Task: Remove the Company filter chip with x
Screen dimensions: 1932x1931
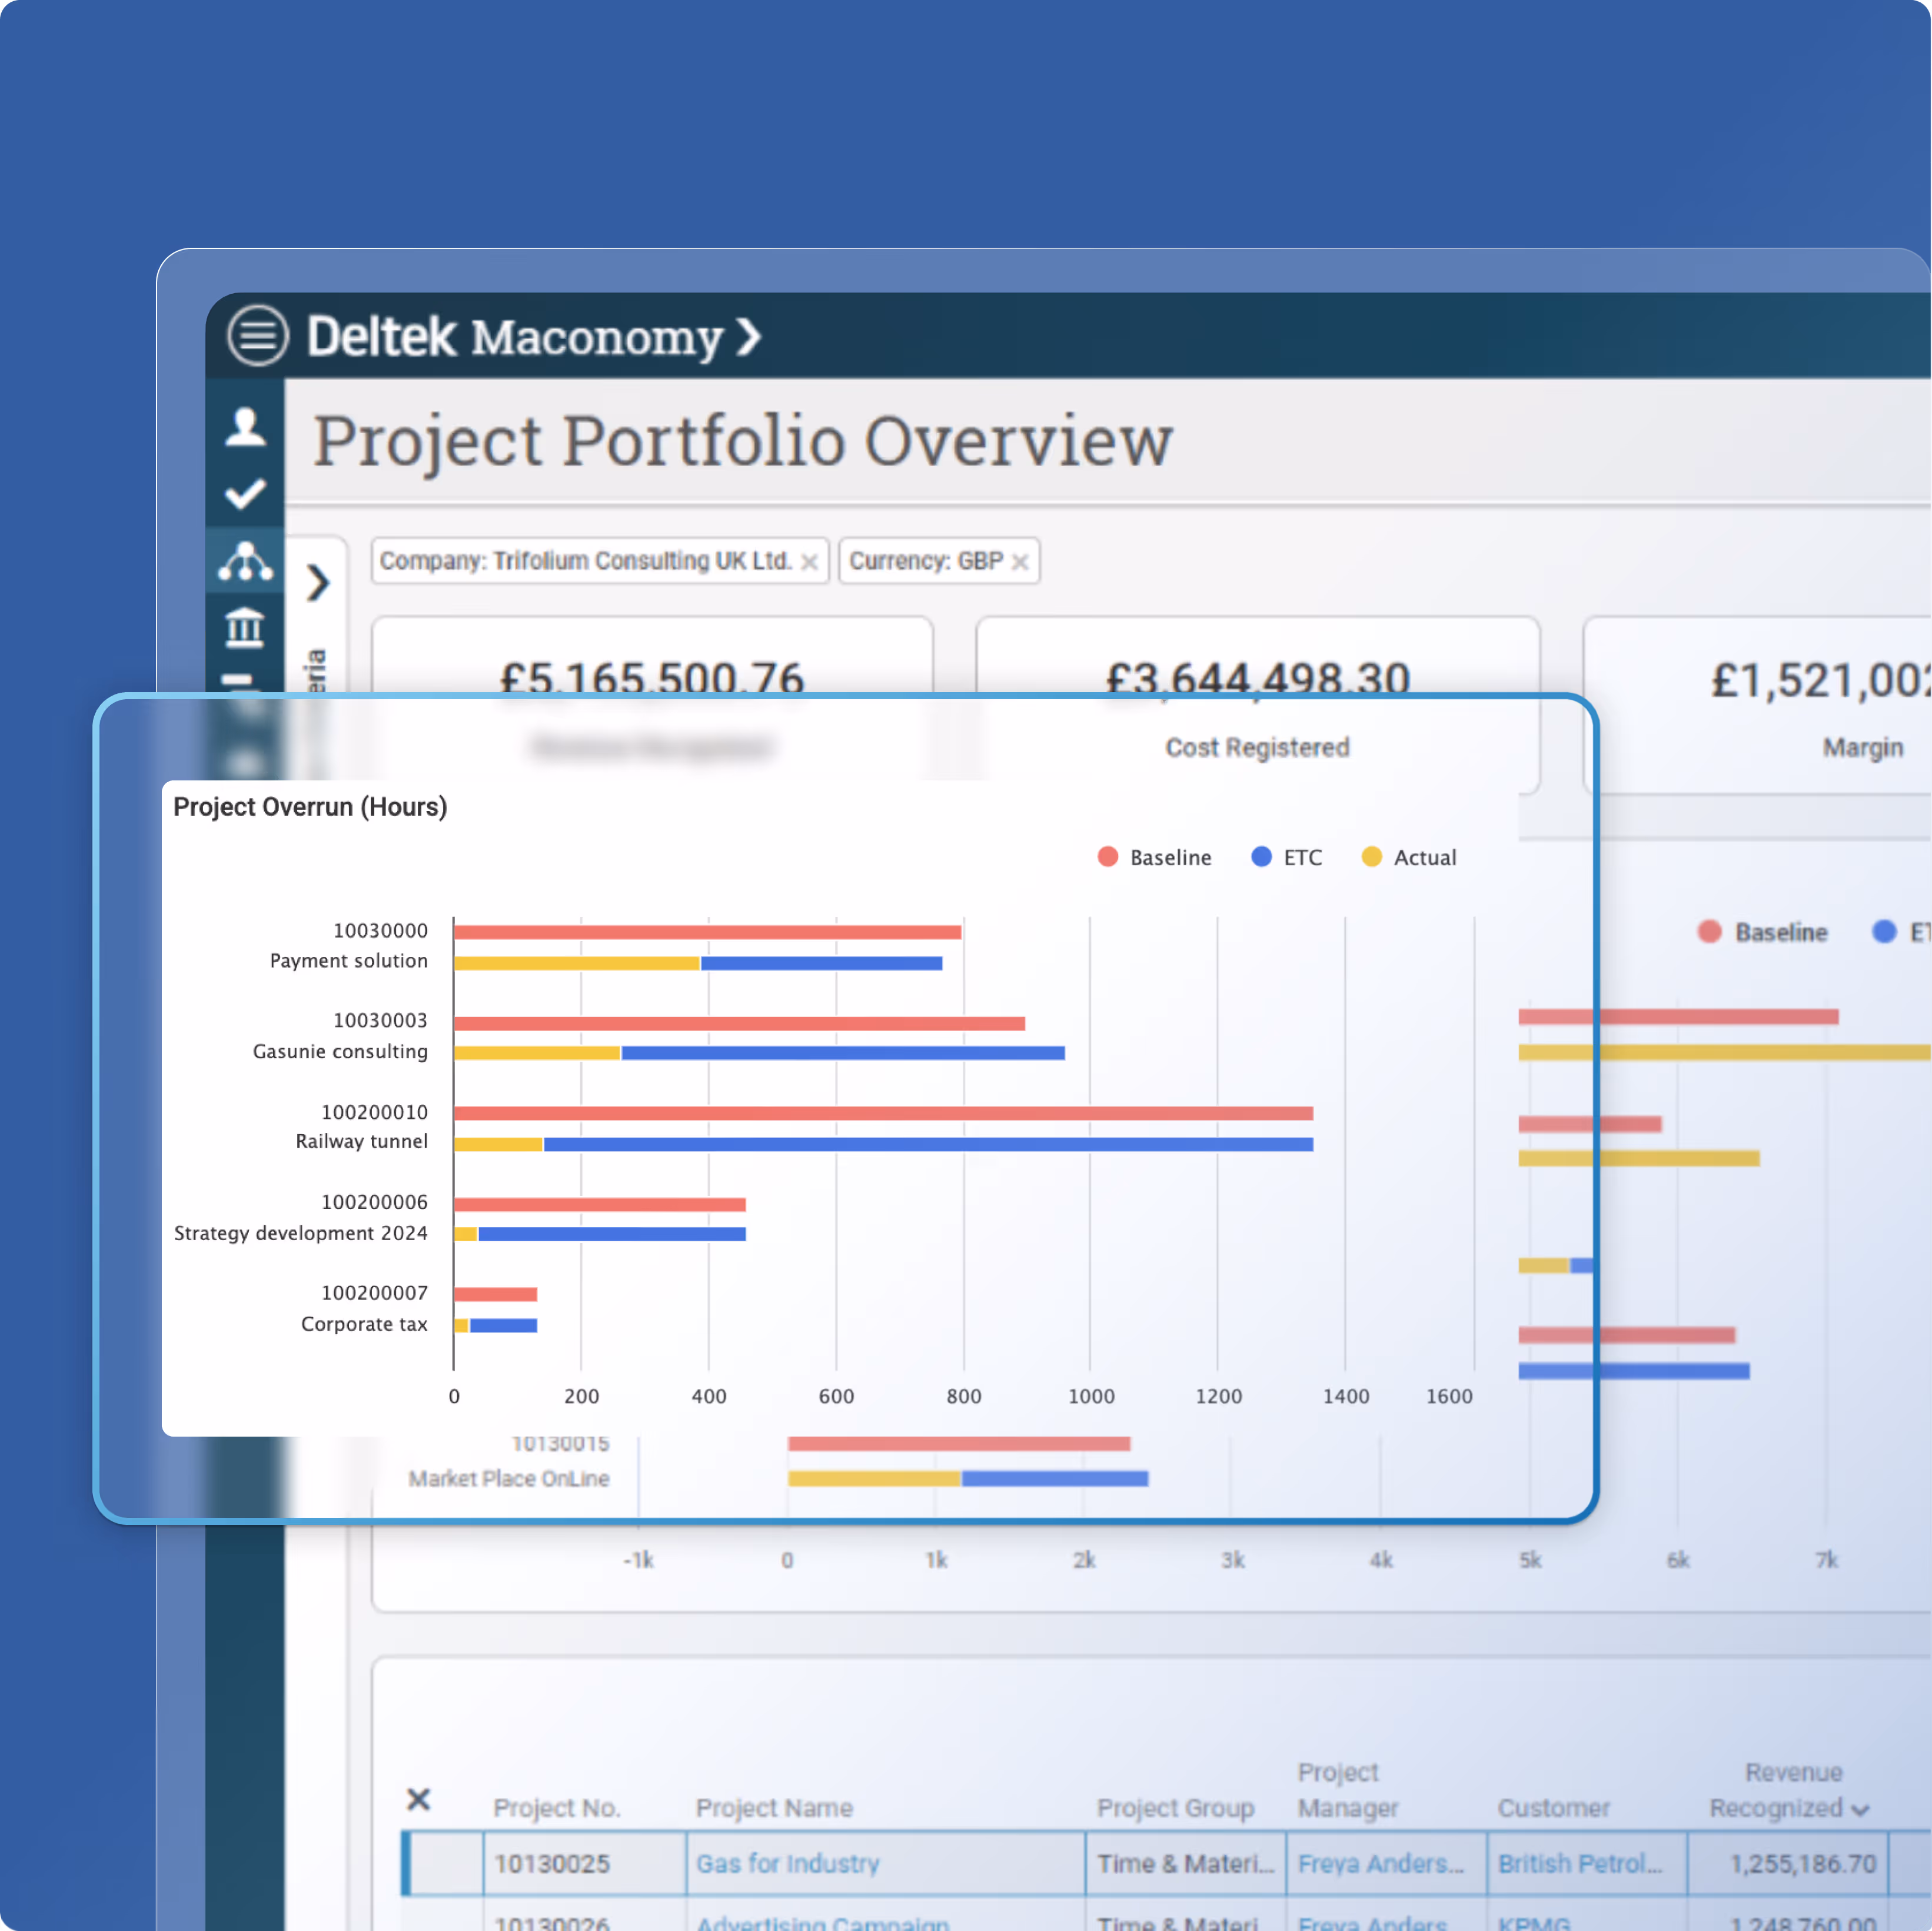Action: 810,562
